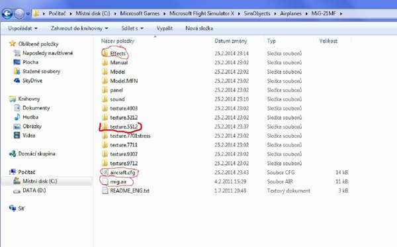
Task: Open the Uspořádat dropdown menu
Action: [x=22, y=28]
